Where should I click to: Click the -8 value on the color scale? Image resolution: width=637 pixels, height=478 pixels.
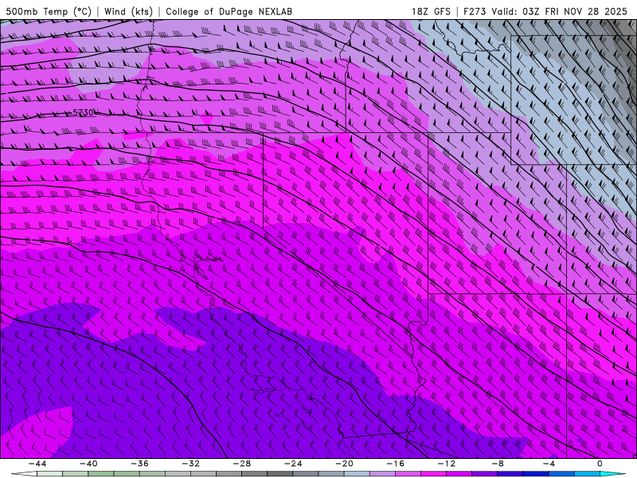click(498, 464)
